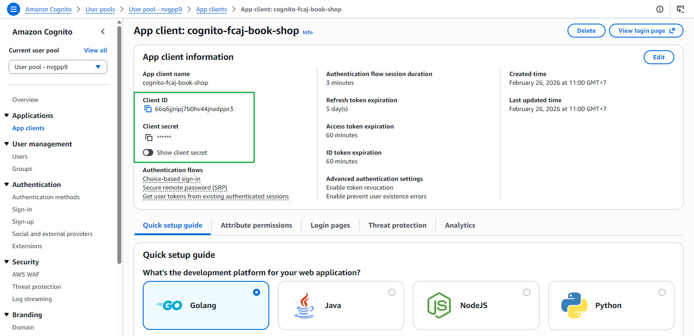Select App clients in sidebar
Screen dimensions: 694x336
[28, 128]
